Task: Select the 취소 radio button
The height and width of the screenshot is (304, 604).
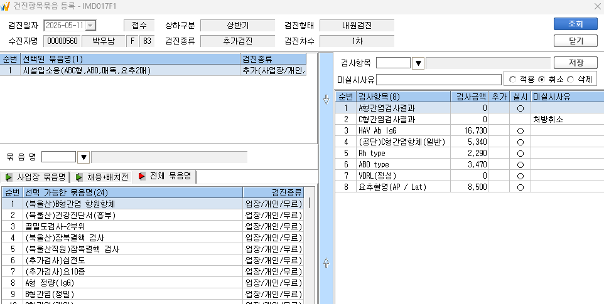Action: click(541, 80)
